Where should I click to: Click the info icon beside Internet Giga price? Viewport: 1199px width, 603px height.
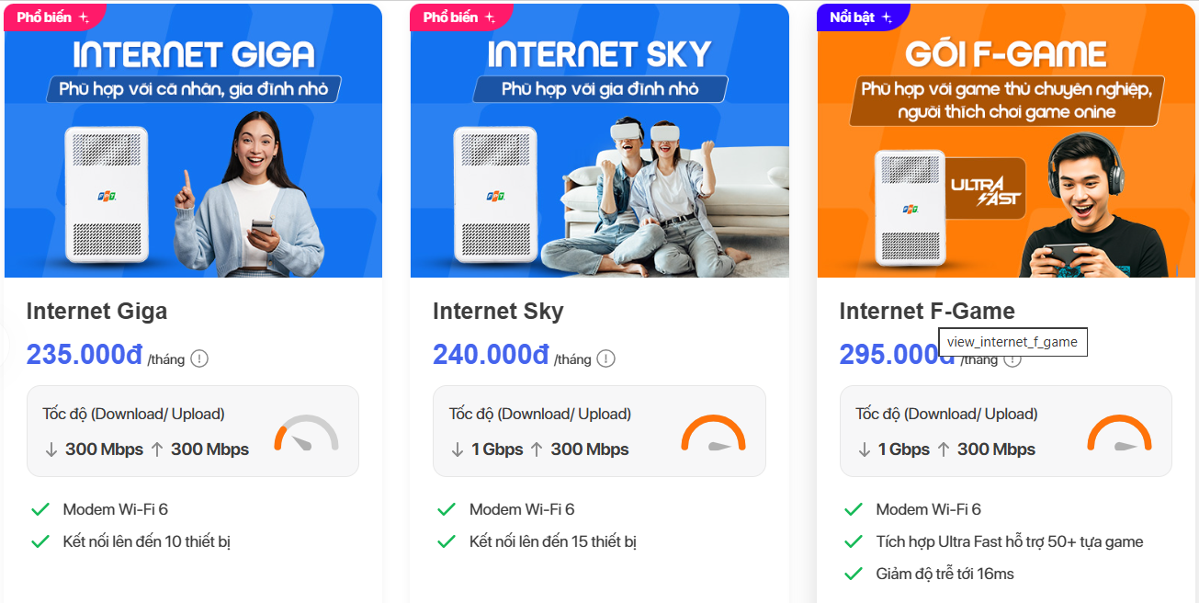point(199,358)
